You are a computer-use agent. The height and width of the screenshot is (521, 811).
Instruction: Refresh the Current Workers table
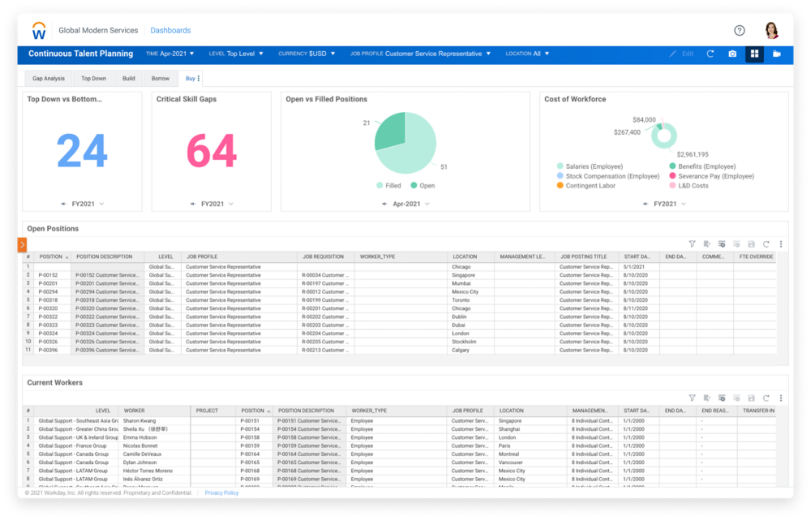[x=766, y=398]
